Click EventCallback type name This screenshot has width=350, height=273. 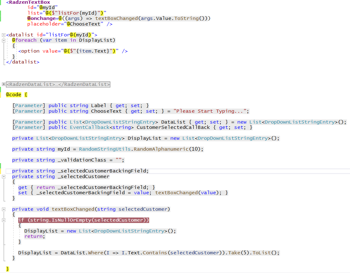90,127
